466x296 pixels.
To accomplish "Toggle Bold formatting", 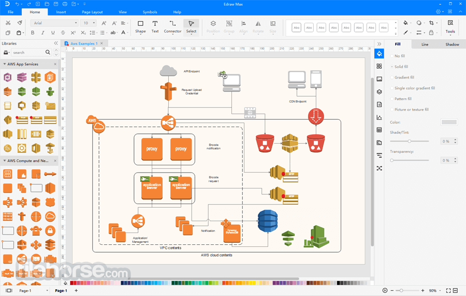I will pos(33,33).
